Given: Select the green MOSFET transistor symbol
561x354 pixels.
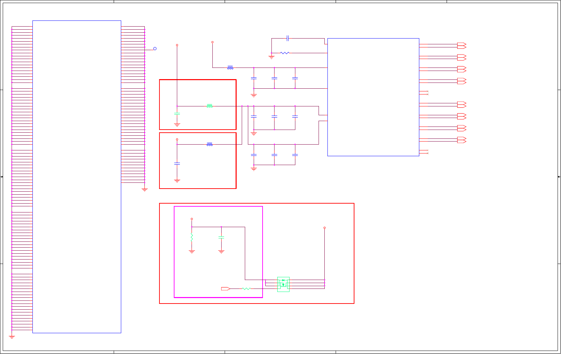Looking at the screenshot, I should (x=283, y=284).
